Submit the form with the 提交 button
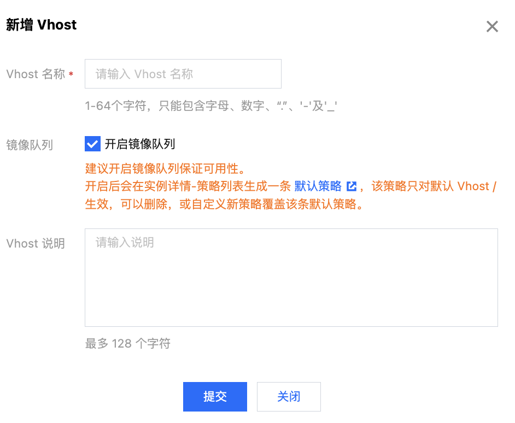The image size is (515, 423). (x=215, y=396)
